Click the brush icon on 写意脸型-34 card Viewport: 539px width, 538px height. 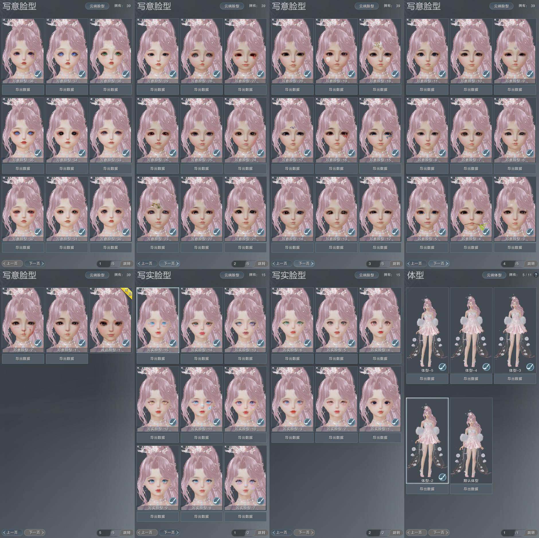82,153
